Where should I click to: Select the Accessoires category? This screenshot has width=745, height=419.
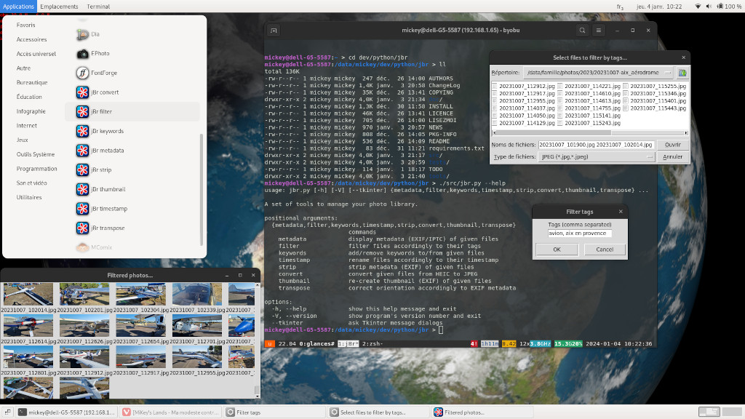point(31,39)
